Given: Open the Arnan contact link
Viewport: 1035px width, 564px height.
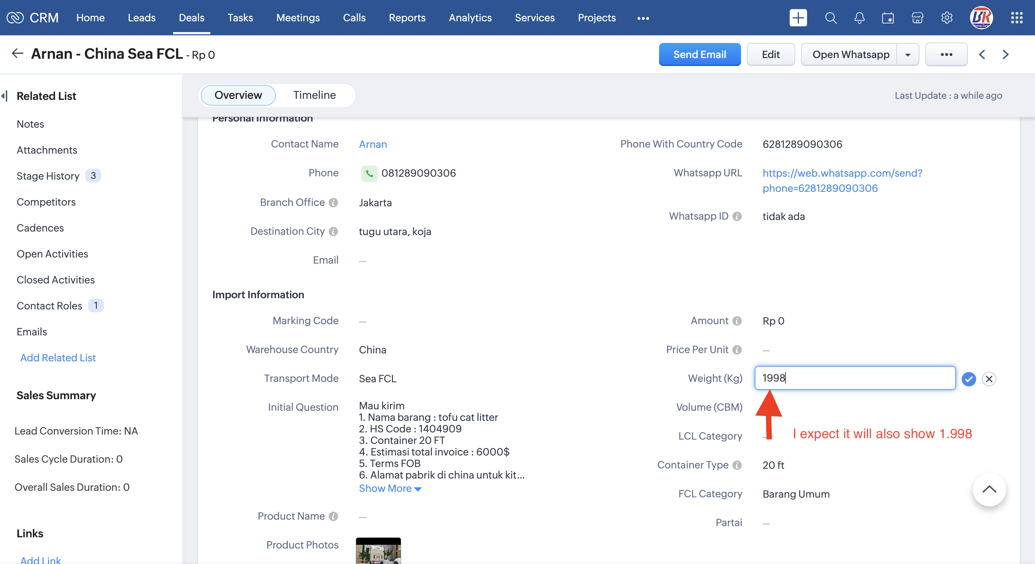Looking at the screenshot, I should [372, 144].
